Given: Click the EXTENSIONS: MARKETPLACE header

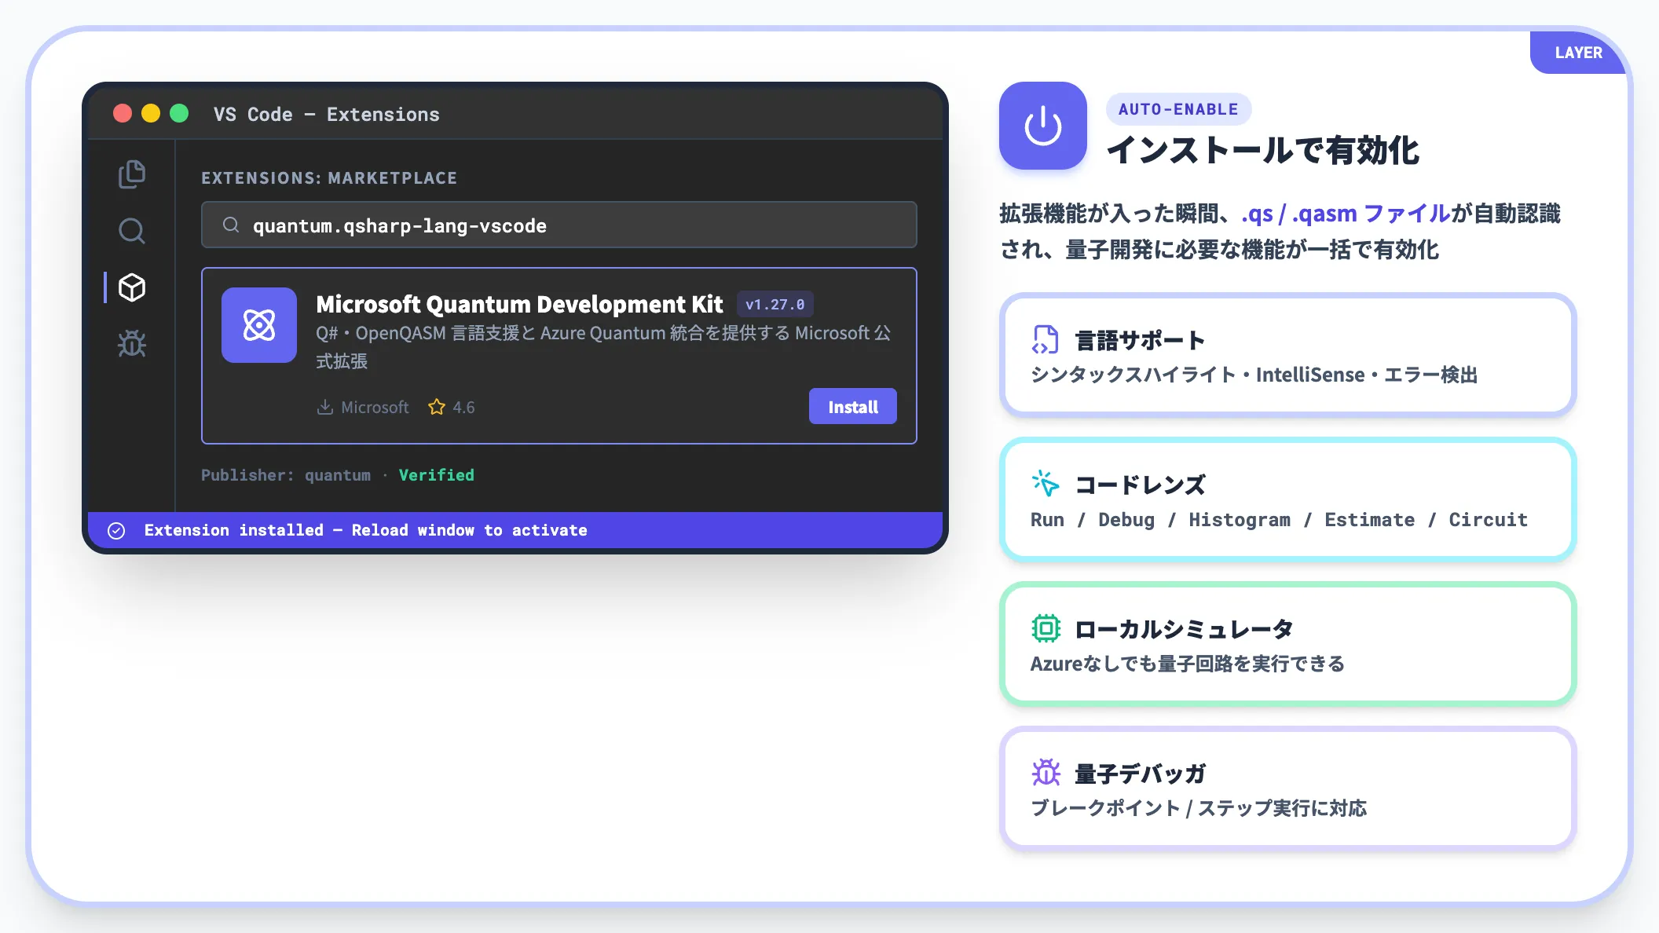Looking at the screenshot, I should [329, 178].
